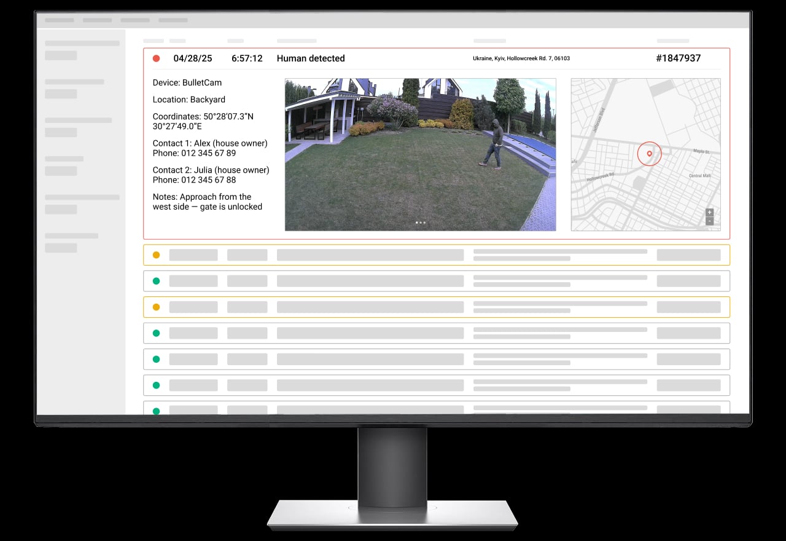Expand the first collapsed alarm row with yellow border
This screenshot has width=786, height=541.
click(x=436, y=255)
